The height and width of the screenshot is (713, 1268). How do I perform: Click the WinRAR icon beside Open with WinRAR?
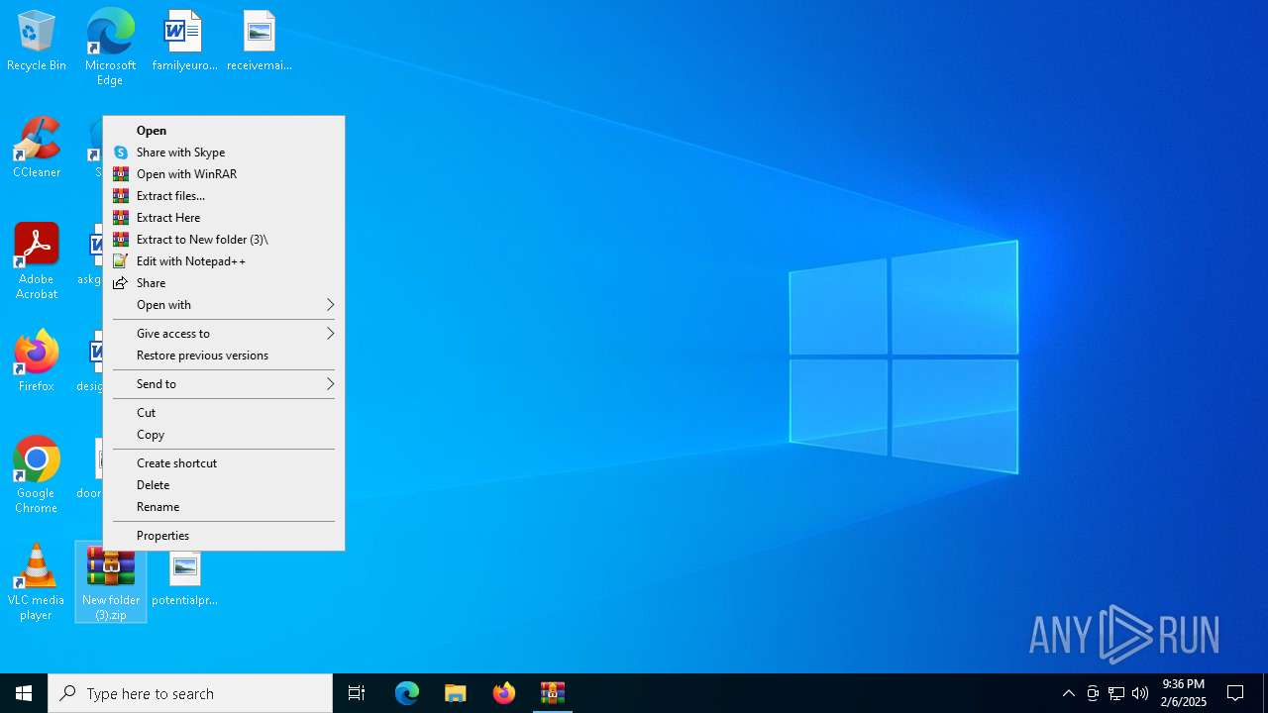[121, 174]
